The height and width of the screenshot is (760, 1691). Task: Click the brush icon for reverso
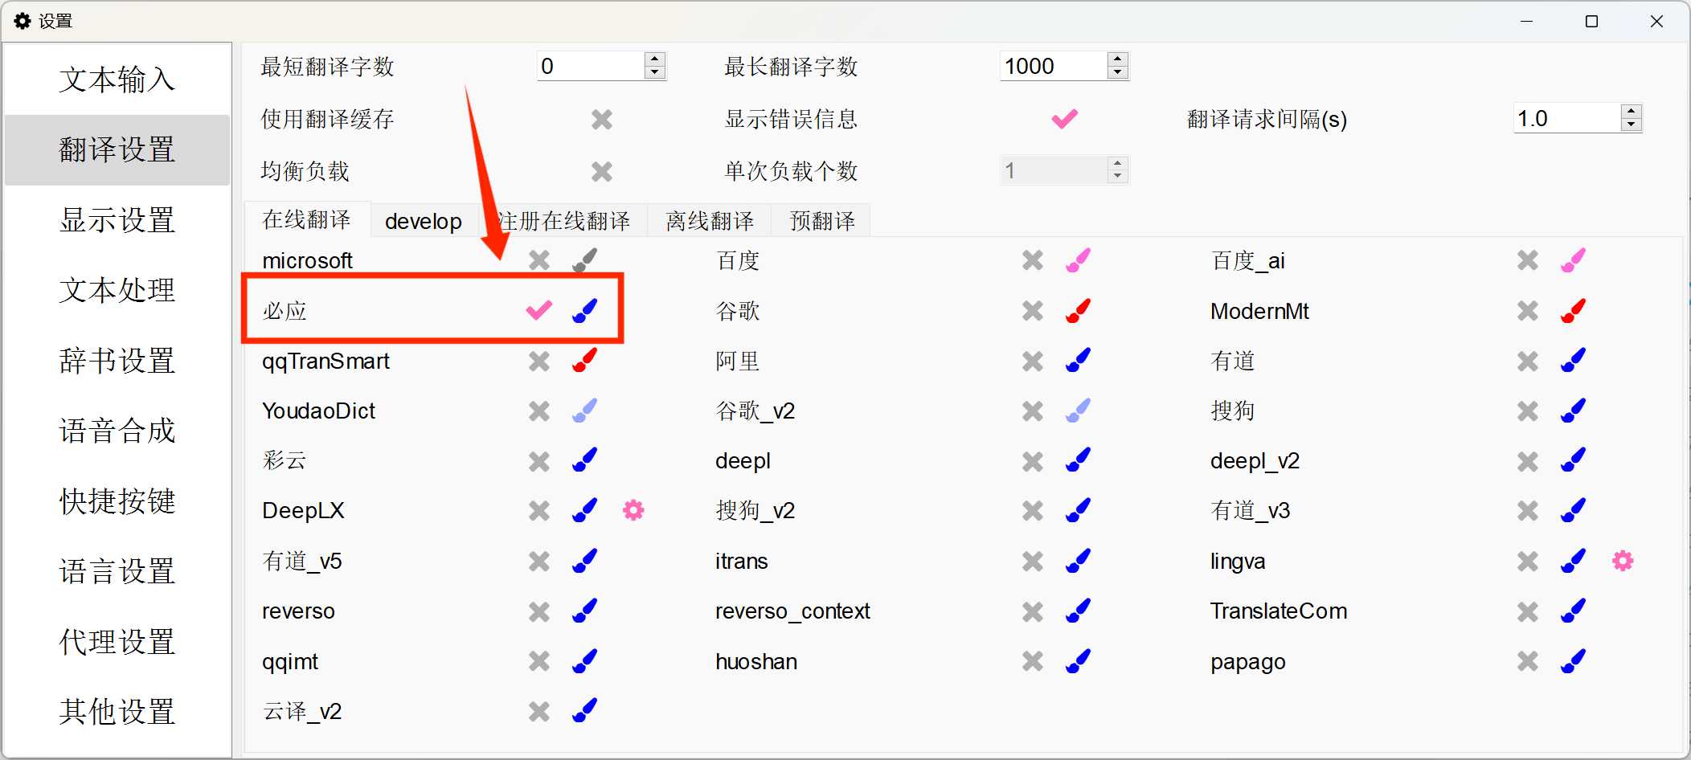585,611
